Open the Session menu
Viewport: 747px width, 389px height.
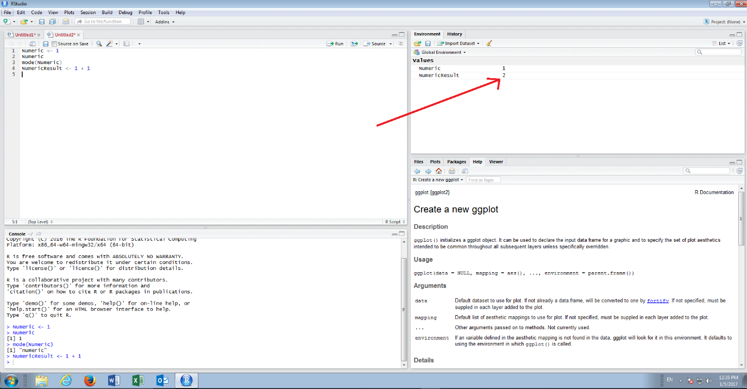pyautogui.click(x=87, y=12)
